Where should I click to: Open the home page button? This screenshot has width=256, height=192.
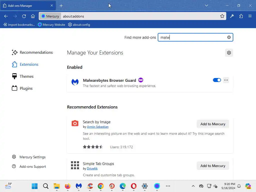[33, 16]
